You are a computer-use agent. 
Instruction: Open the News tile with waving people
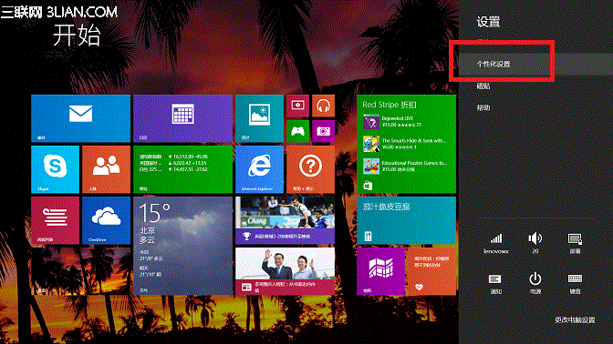pyautogui.click(x=285, y=271)
